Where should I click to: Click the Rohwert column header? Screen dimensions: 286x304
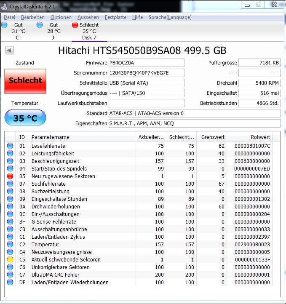(x=250, y=137)
